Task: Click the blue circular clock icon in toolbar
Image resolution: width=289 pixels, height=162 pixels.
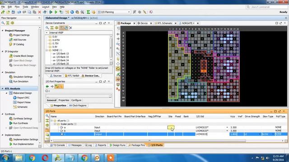Action: pos(72,12)
